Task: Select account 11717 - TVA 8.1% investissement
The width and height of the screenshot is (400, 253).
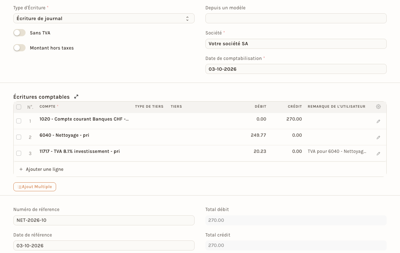Action: pyautogui.click(x=79, y=151)
